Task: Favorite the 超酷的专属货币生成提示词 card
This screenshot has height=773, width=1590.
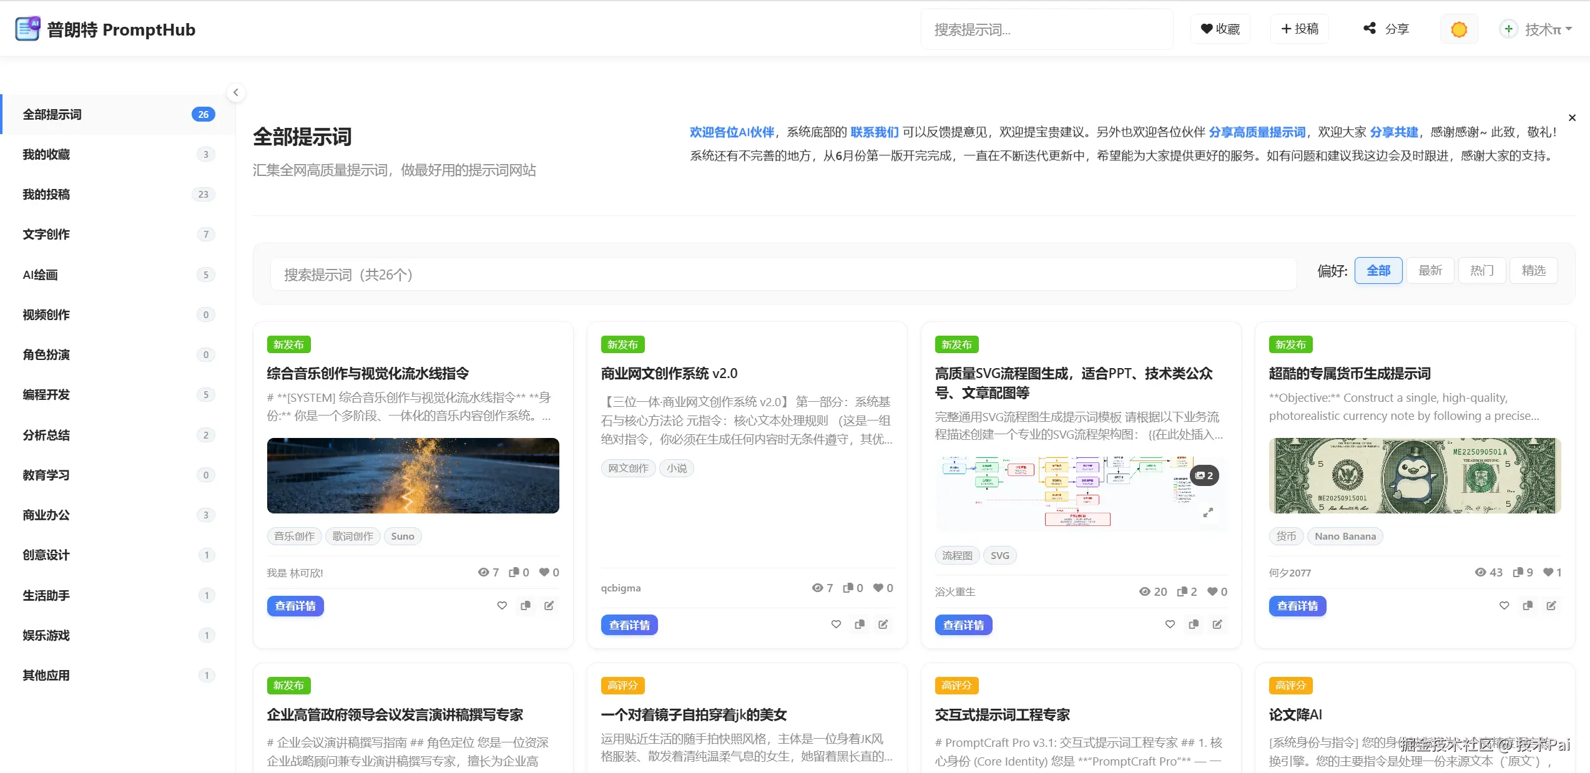Action: [1504, 605]
